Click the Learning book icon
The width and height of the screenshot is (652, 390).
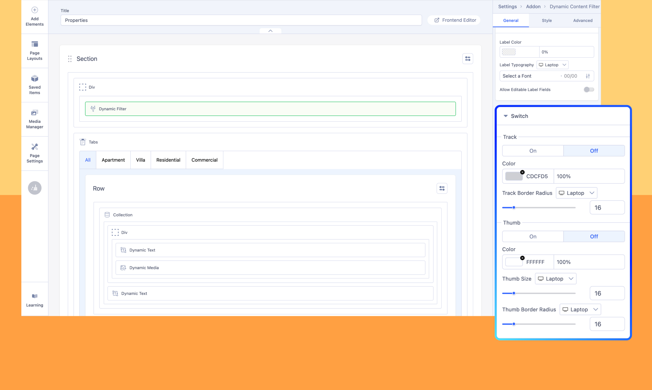click(34, 296)
